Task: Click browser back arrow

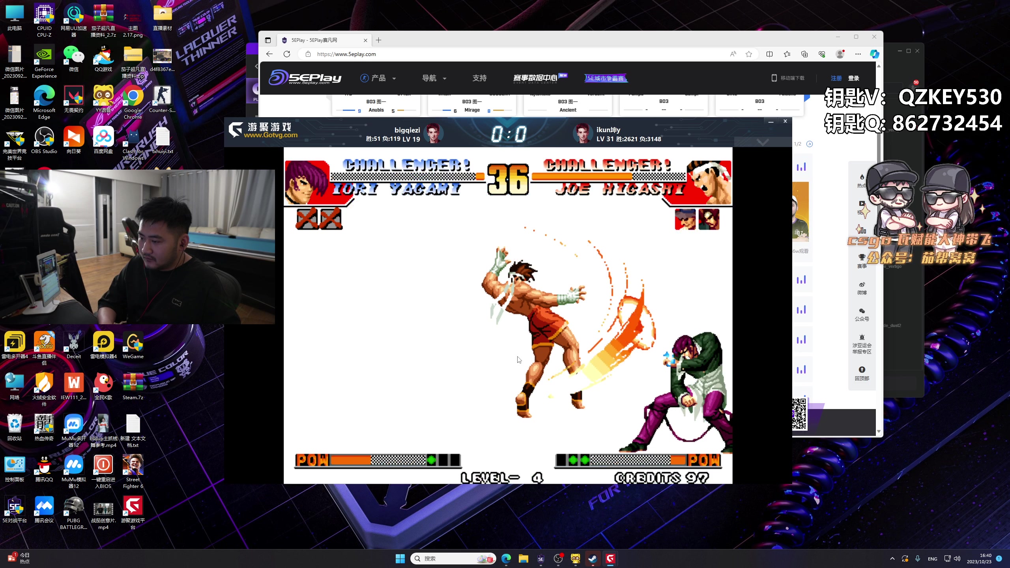Action: (269, 54)
